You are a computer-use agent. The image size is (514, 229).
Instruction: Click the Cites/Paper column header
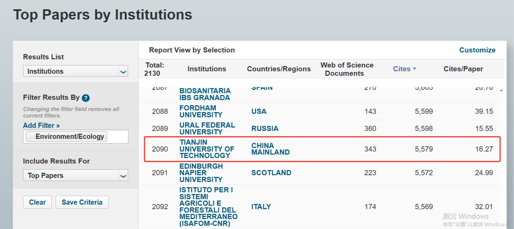(463, 69)
